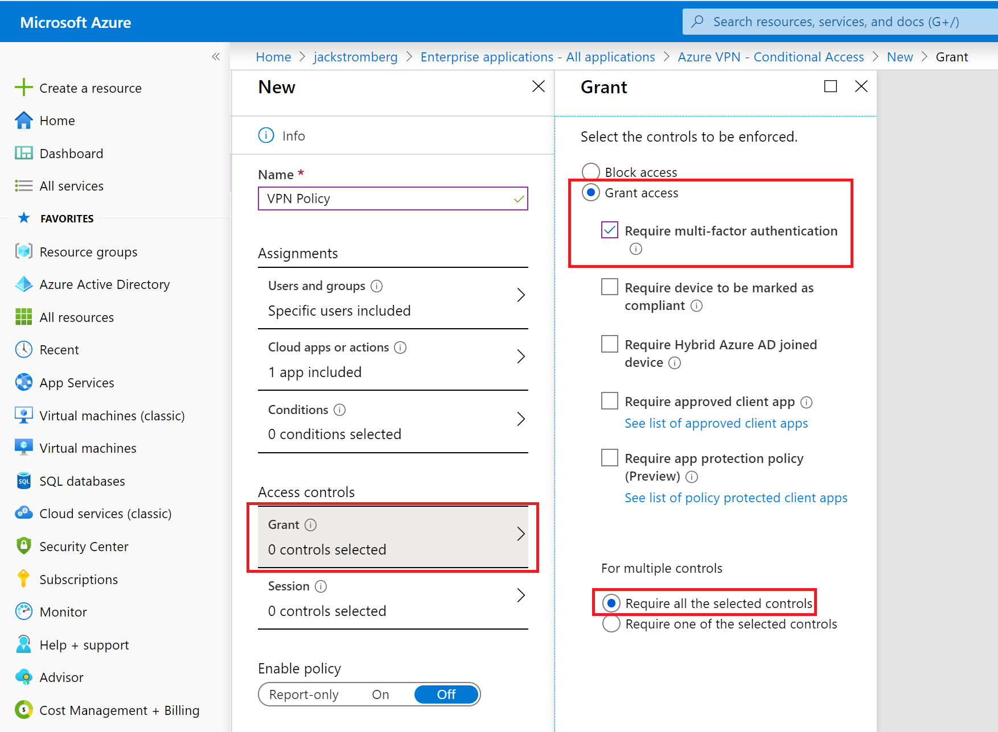Screen dimensions: 998x732
Task: Switch Enable policy toggle to On
Action: [380, 694]
